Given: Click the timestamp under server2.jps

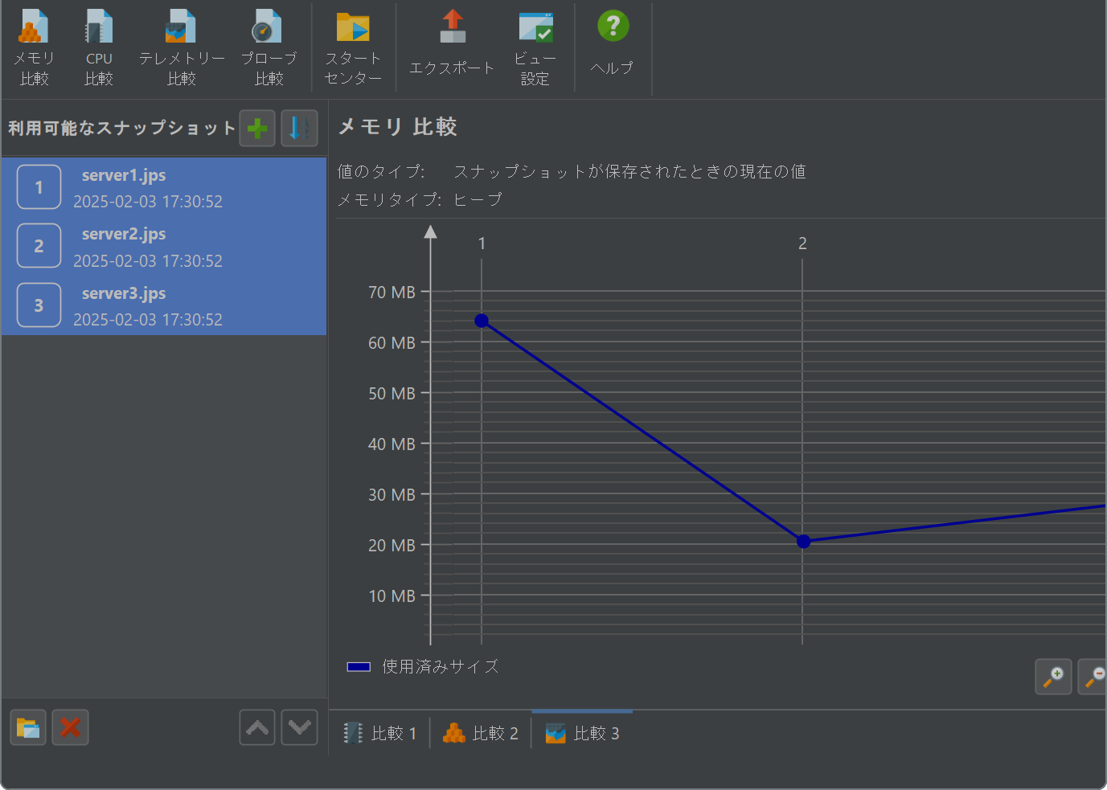Looking at the screenshot, I should (148, 261).
